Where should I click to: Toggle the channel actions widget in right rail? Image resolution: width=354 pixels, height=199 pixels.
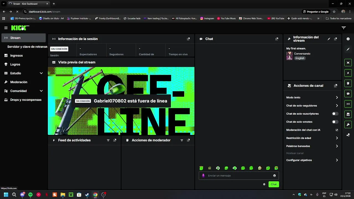[x=348, y=114]
